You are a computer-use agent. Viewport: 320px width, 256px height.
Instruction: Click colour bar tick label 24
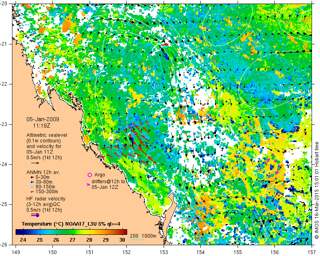pyautogui.click(x=23, y=240)
